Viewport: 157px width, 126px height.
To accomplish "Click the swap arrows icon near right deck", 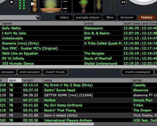I will point(123,2).
